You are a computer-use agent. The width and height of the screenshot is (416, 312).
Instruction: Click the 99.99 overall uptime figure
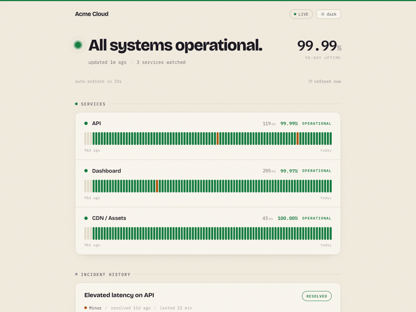click(x=317, y=46)
